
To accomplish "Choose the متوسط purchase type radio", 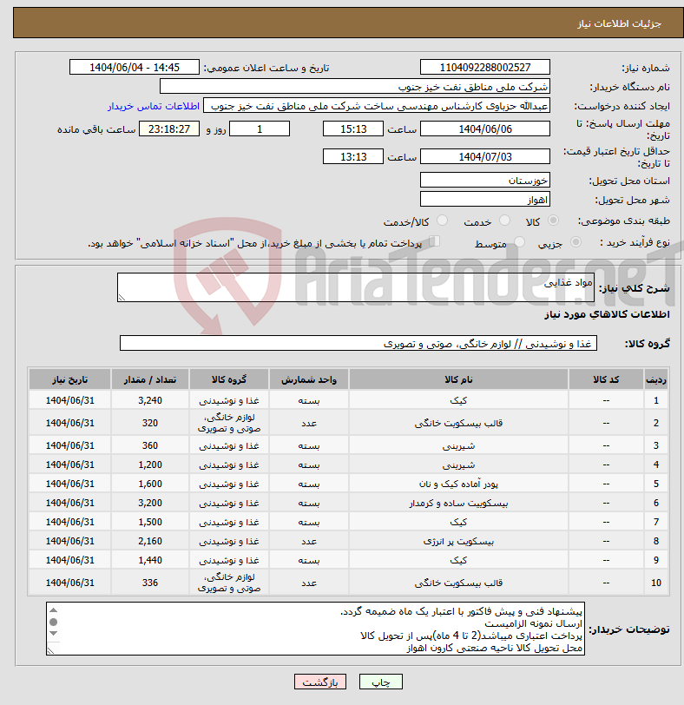I will tap(519, 242).
